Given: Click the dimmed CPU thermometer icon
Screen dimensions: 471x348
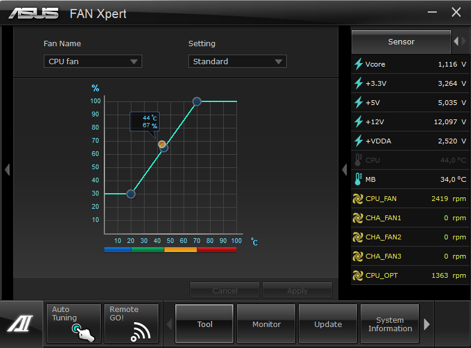Looking at the screenshot, I should click(x=358, y=160).
